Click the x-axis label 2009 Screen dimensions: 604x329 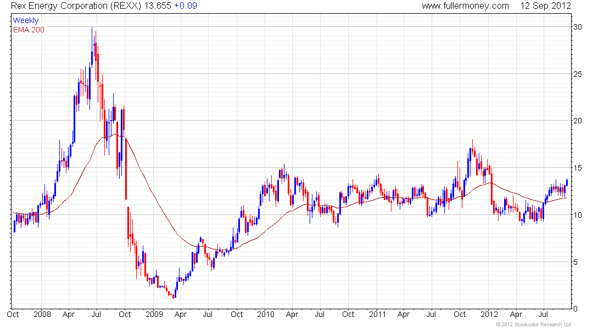(154, 314)
